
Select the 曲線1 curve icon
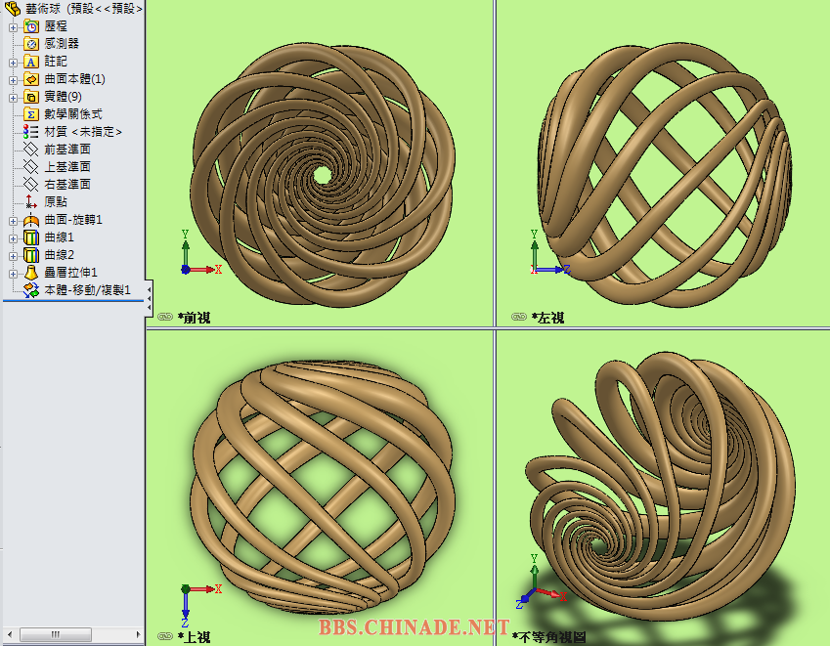pyautogui.click(x=31, y=237)
